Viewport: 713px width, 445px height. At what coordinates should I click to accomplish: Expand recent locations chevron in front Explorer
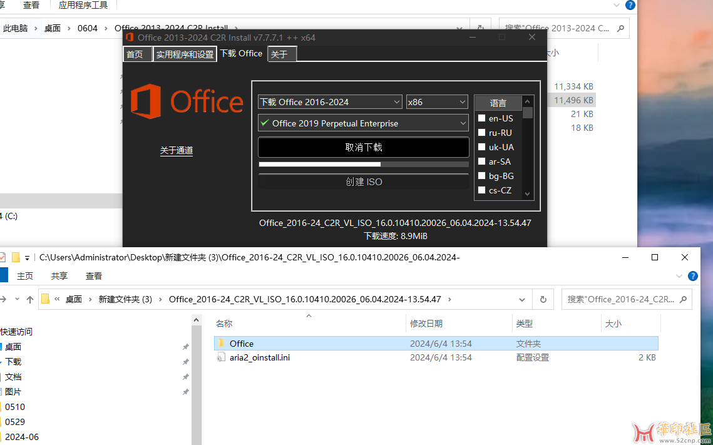click(x=18, y=299)
